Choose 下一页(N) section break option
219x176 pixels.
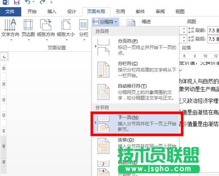pyautogui.click(x=135, y=124)
